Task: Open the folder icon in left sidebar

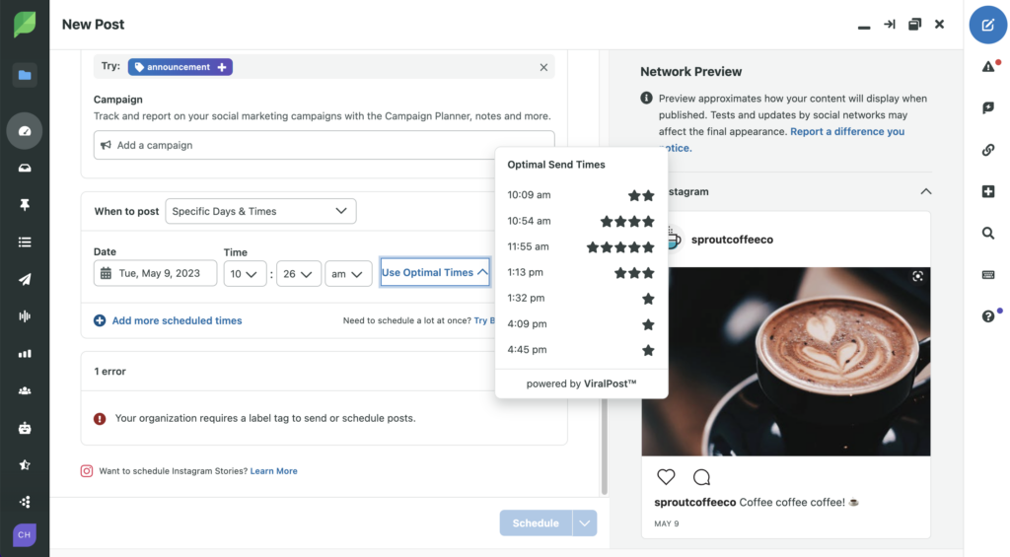Action: coord(25,75)
